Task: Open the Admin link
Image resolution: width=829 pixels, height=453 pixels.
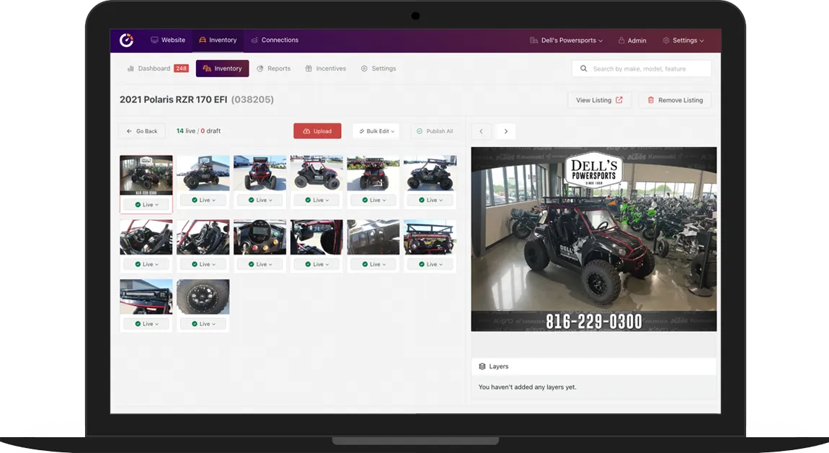Action: click(x=632, y=40)
